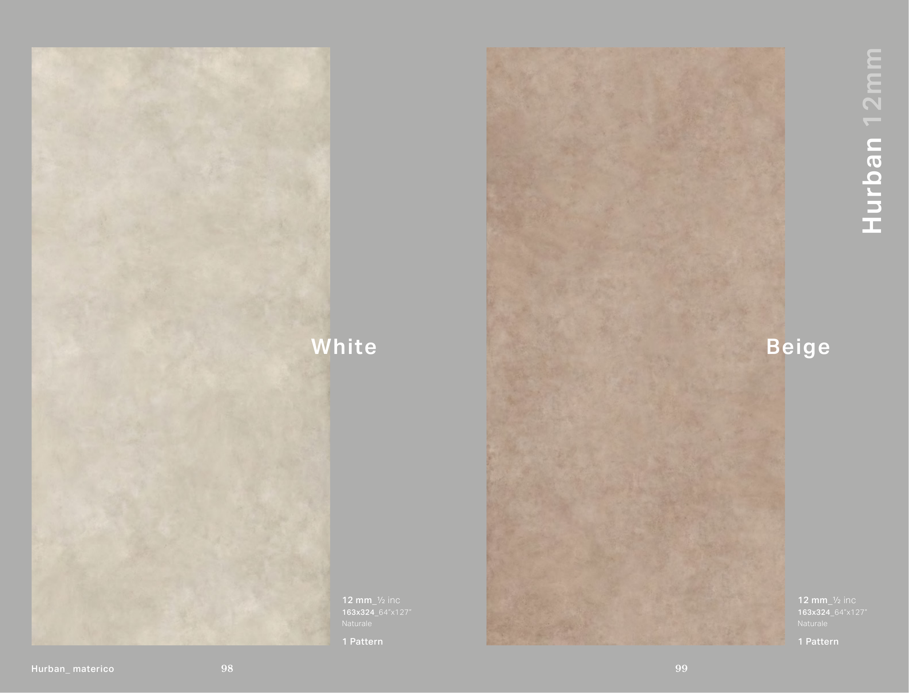The height and width of the screenshot is (693, 909).
Task: Select '163x324' size beside White slab
Action: [358, 612]
